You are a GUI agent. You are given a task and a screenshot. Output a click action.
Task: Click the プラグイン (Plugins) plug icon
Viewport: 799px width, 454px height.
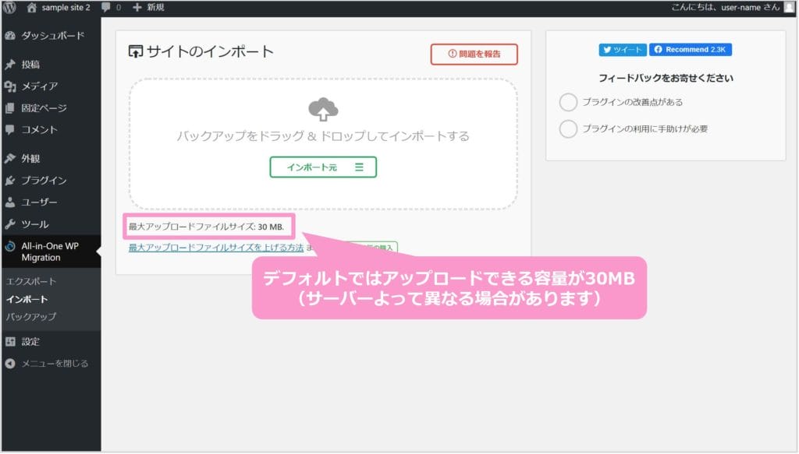tap(10, 180)
